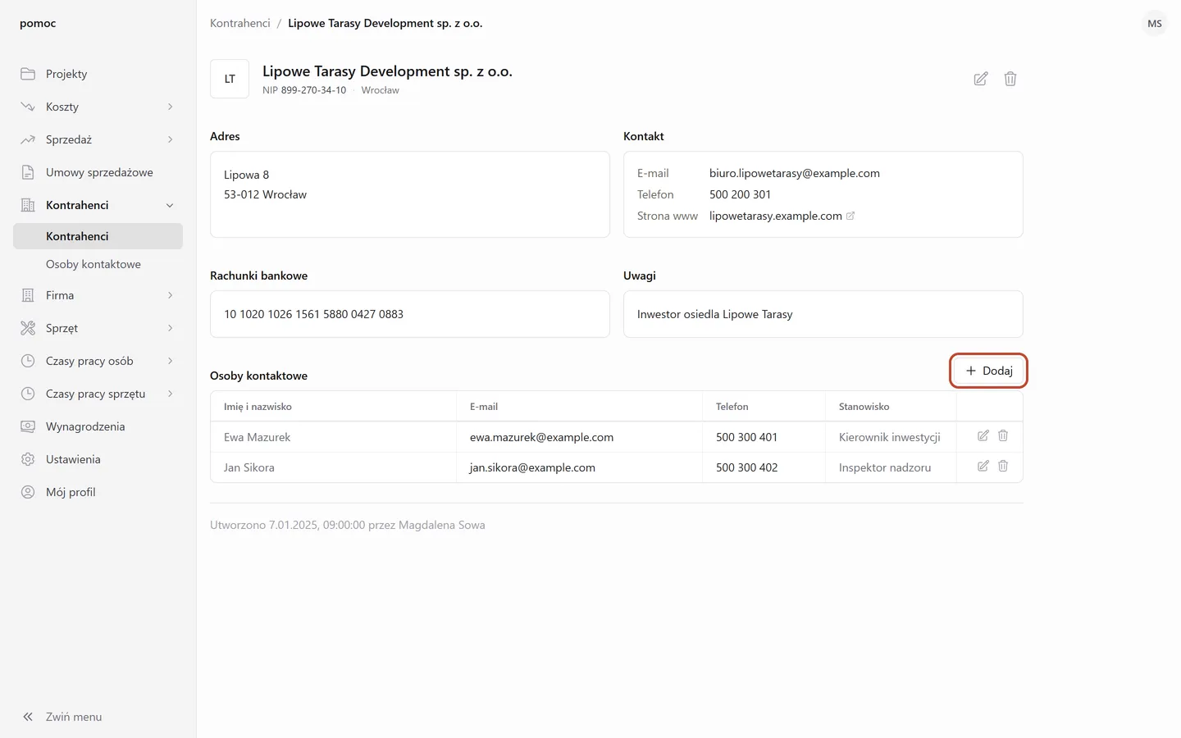Click the Dodaj contact person button
This screenshot has width=1181, height=738.
(x=988, y=371)
